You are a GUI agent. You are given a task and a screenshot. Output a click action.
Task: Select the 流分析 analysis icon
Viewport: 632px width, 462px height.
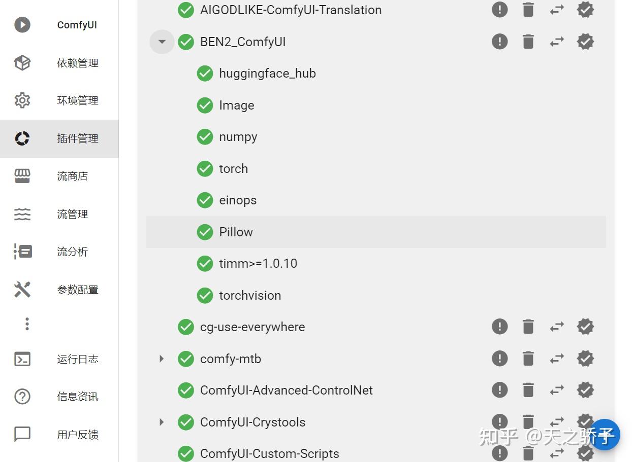pos(22,252)
